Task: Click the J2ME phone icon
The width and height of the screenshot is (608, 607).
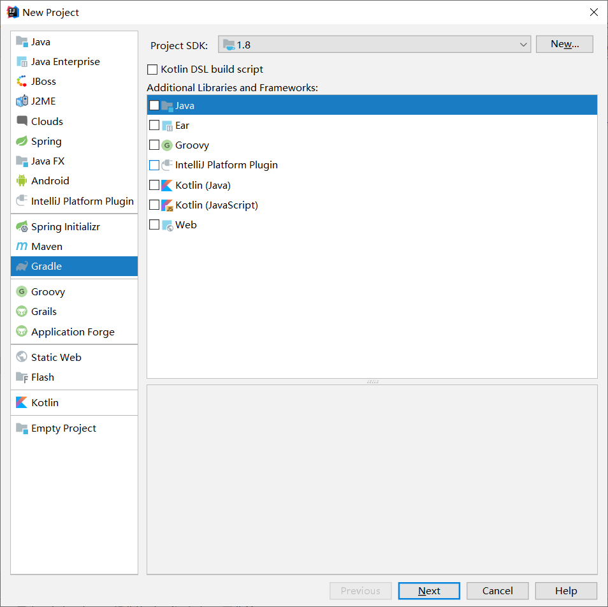Action: (x=22, y=101)
